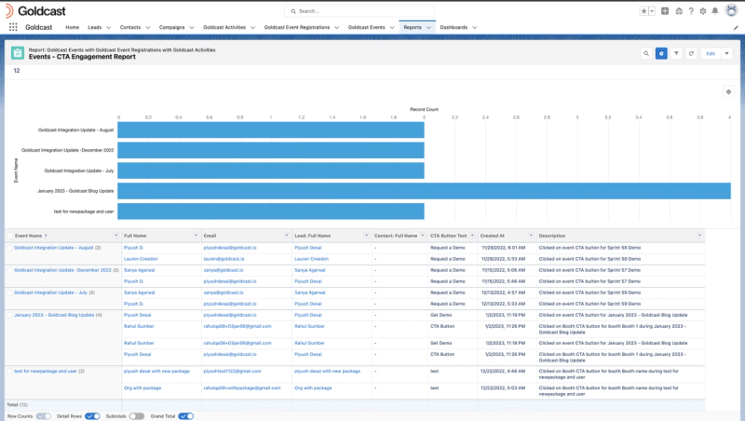Open the report filters funnel icon
The width and height of the screenshot is (745, 421).
[676, 54]
